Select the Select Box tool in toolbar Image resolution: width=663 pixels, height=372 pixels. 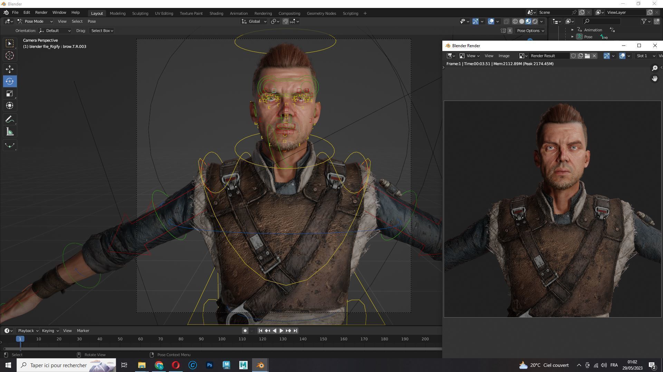point(10,43)
